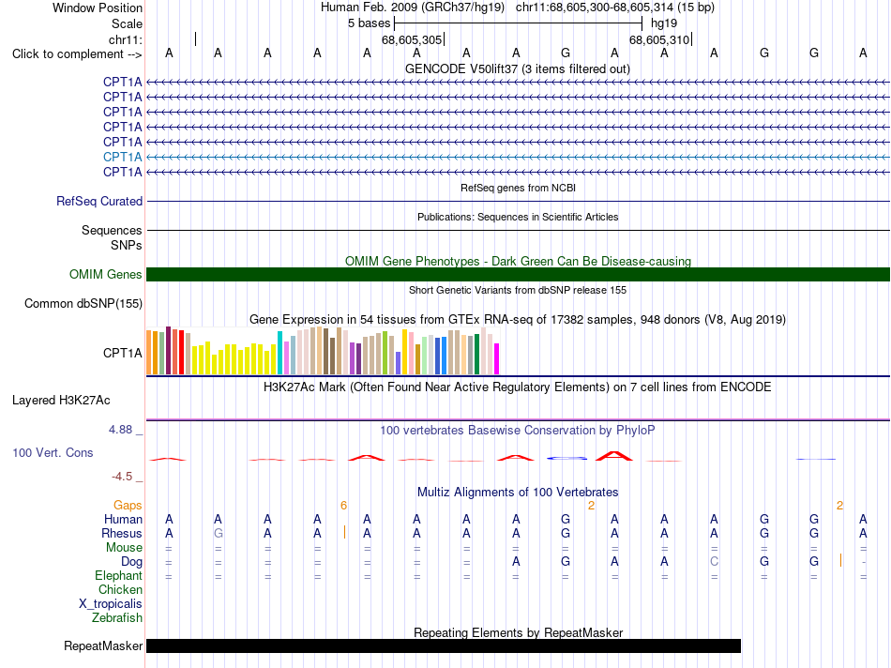Select the OMIM Genes dark green bar

518,275
